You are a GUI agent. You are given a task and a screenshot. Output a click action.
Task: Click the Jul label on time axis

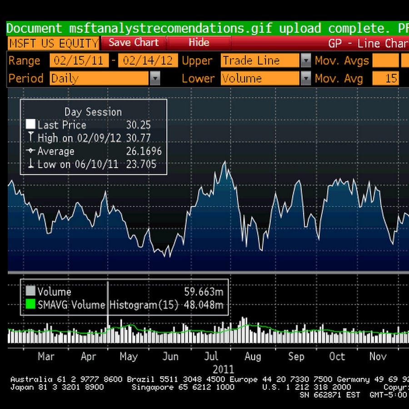tap(211, 356)
